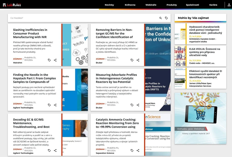Open Hodnocení charakteristik vůně article thumbnail
Screen dimensions: 232x157
click(x=180, y=34)
